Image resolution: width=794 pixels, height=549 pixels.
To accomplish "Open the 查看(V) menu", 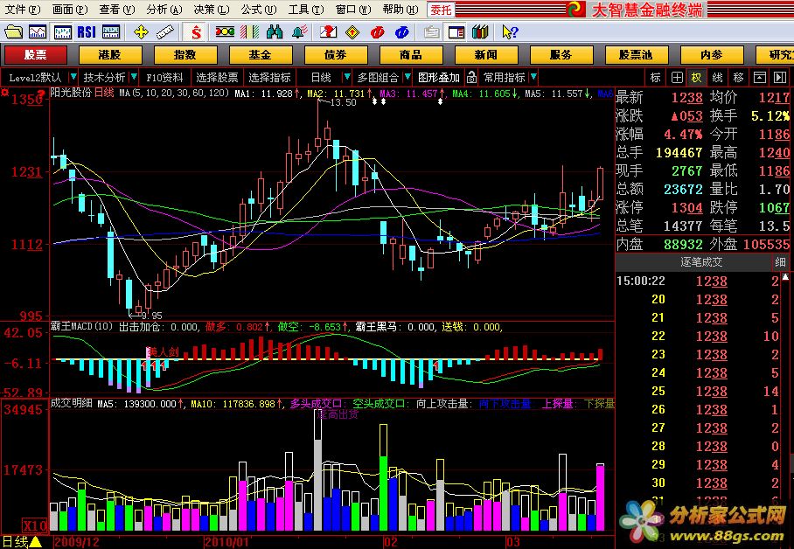I will (x=117, y=9).
